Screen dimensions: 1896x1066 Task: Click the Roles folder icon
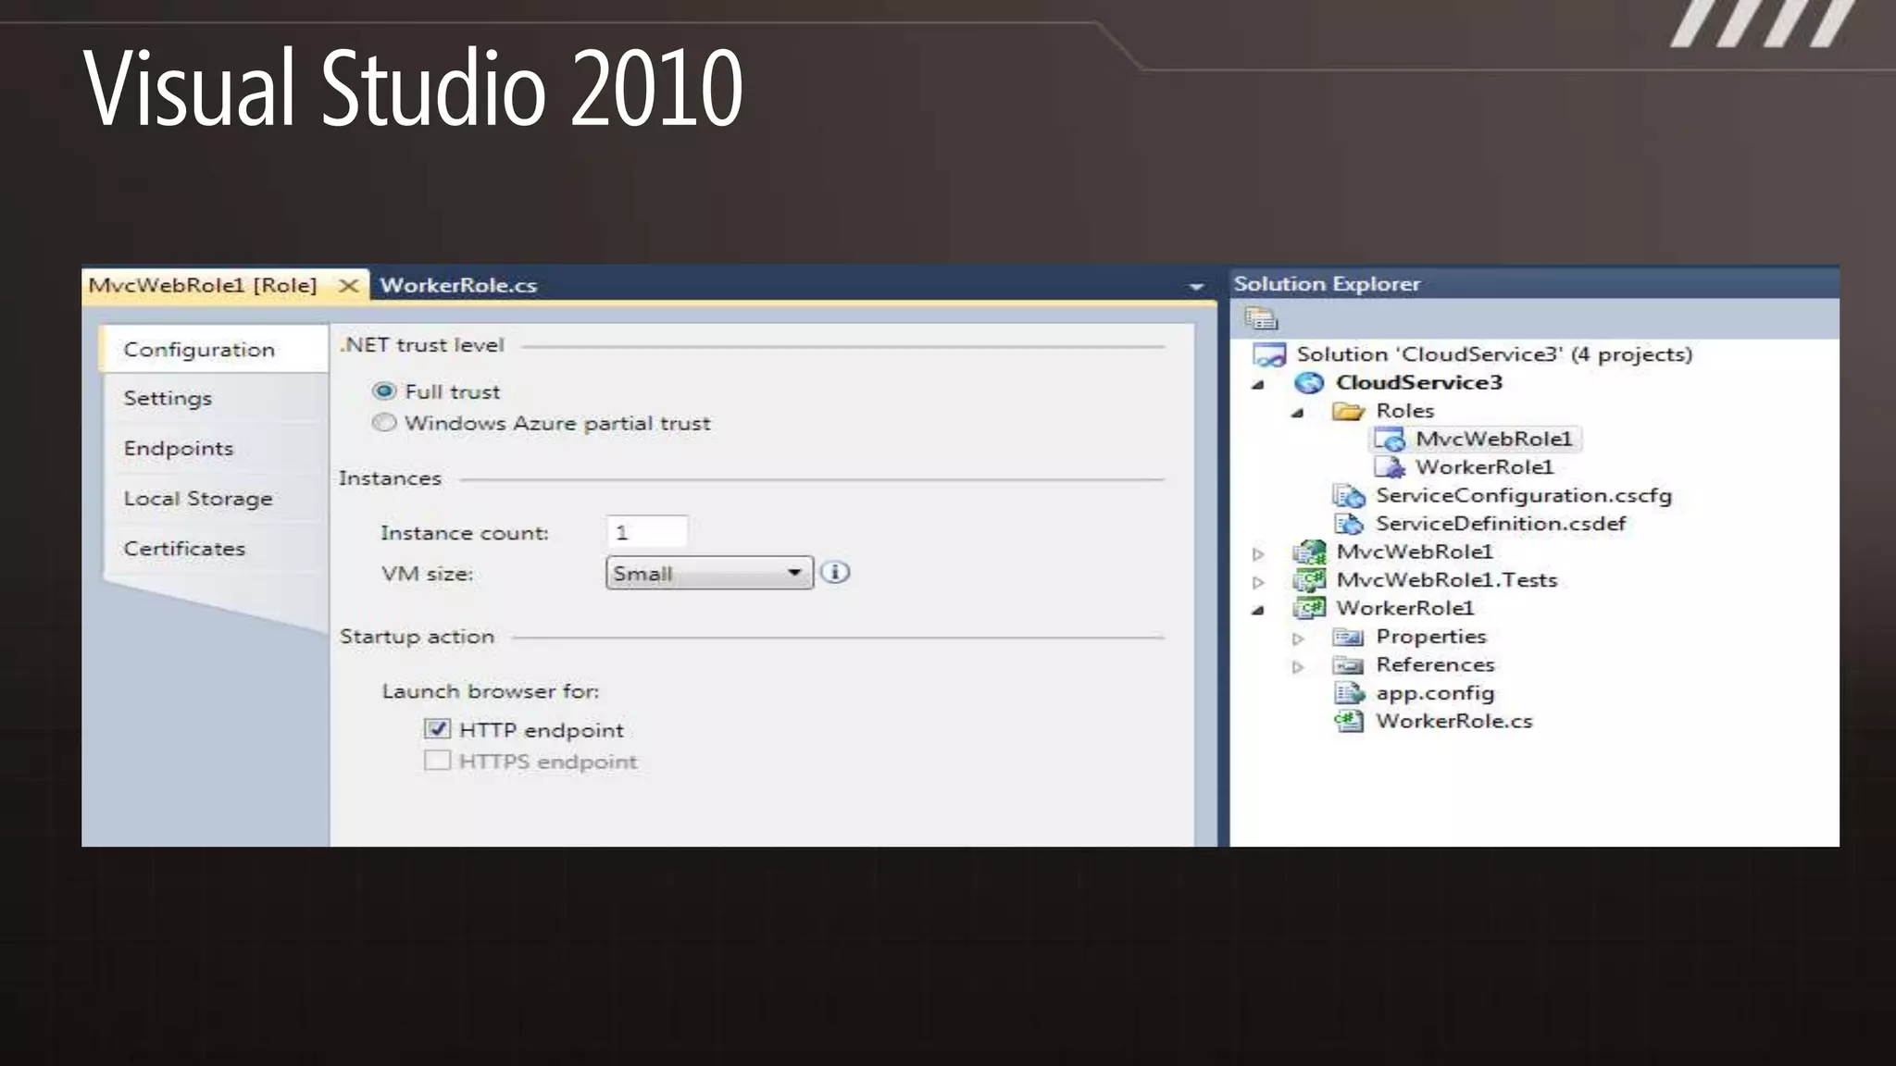pos(1348,411)
